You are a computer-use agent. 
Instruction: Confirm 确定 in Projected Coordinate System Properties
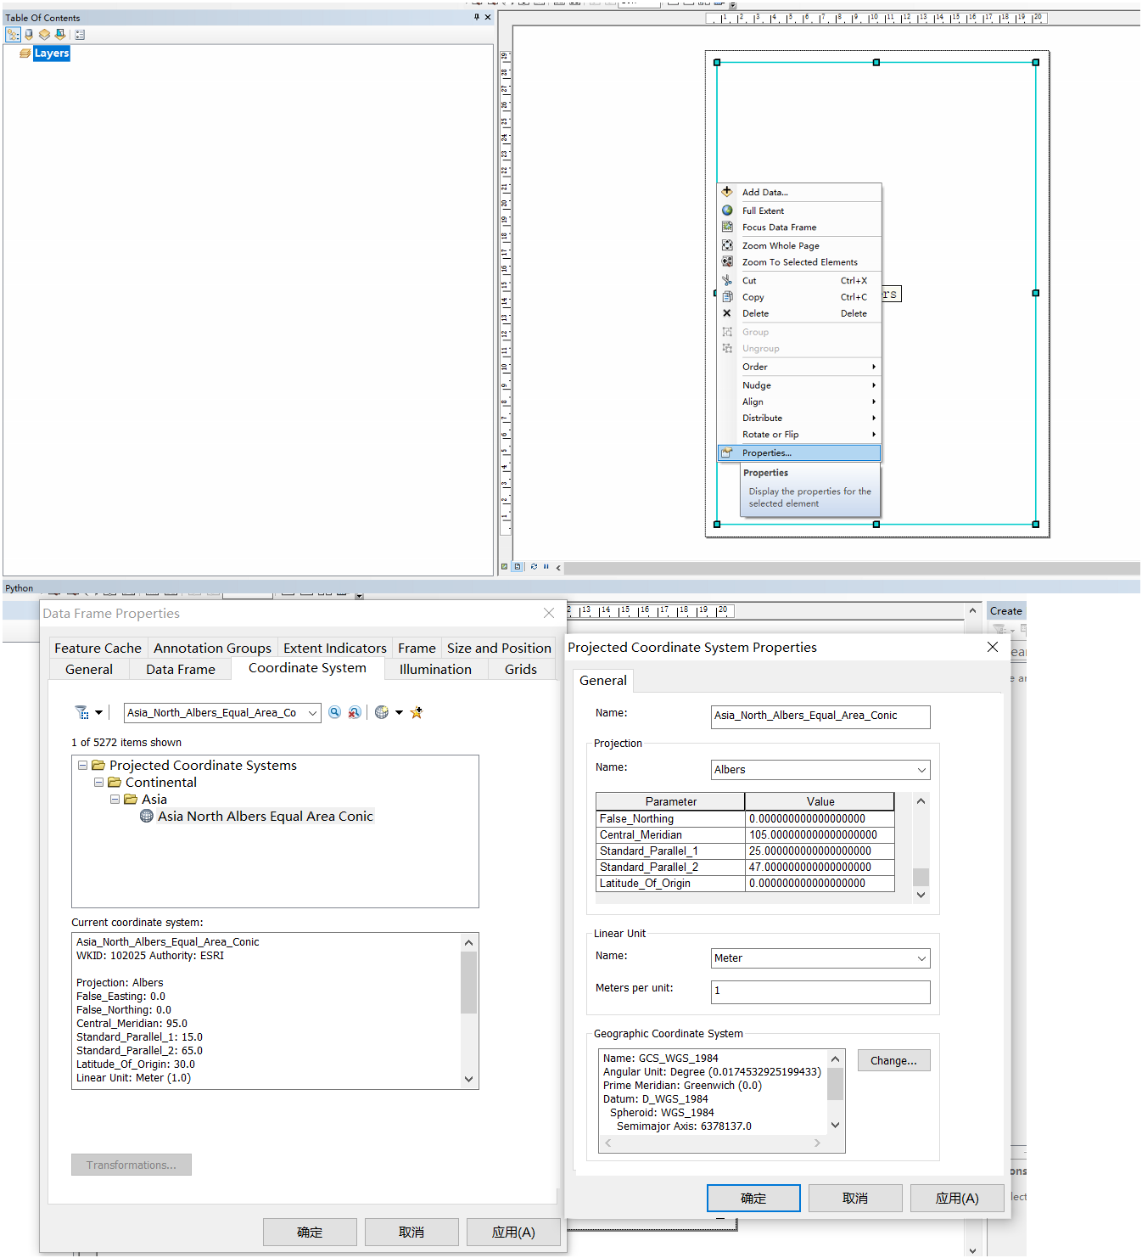coord(753,1199)
